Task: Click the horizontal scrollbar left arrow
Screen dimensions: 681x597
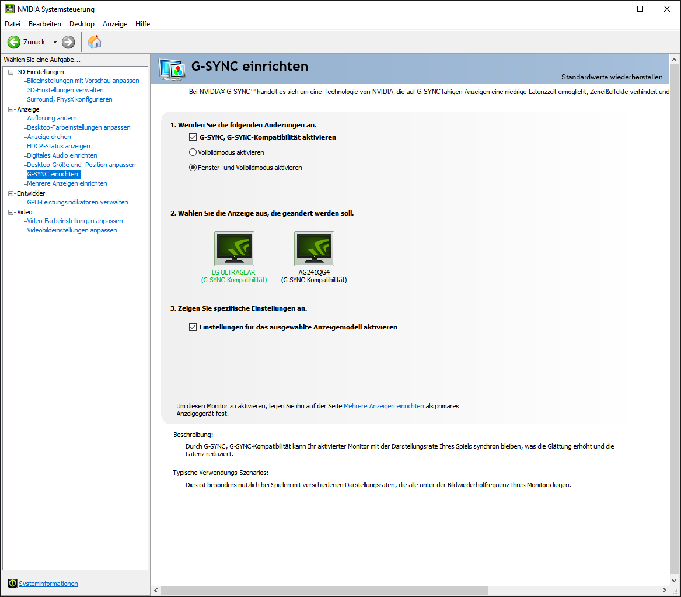Action: [x=156, y=590]
